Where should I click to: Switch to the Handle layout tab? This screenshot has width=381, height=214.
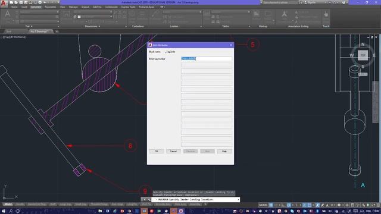click(x=20, y=204)
